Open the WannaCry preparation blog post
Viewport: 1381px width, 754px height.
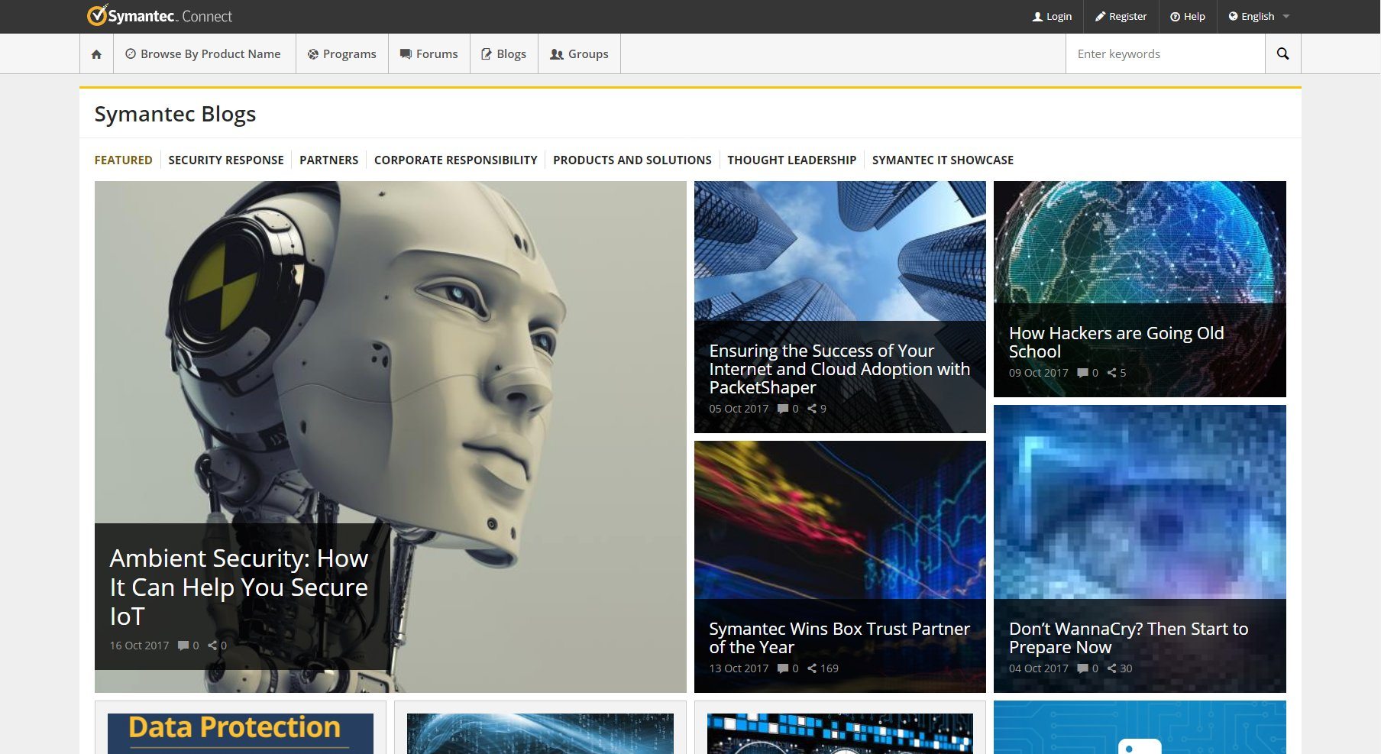point(1129,637)
